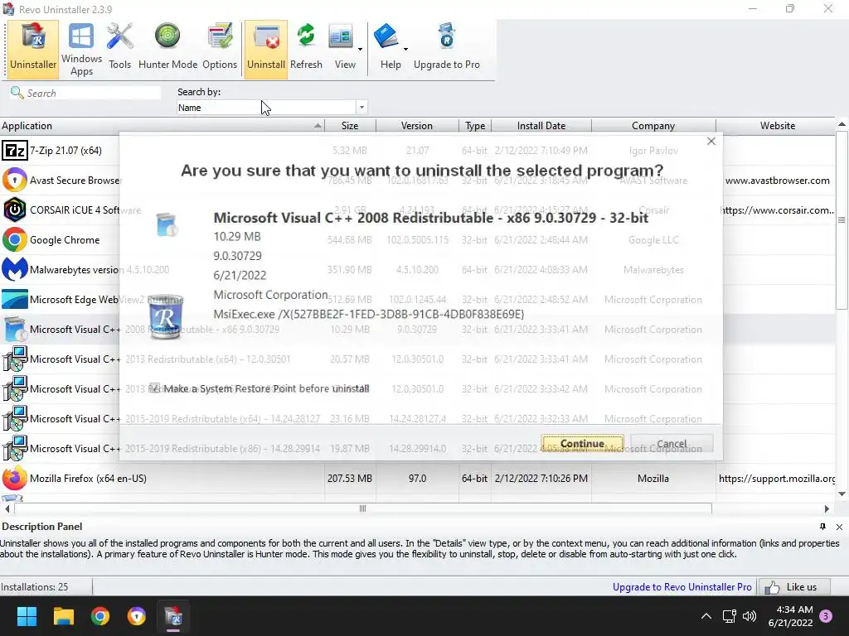This screenshot has width=849, height=636.
Task: Open the Search by Name combo box
Action: pyautogui.click(x=272, y=108)
